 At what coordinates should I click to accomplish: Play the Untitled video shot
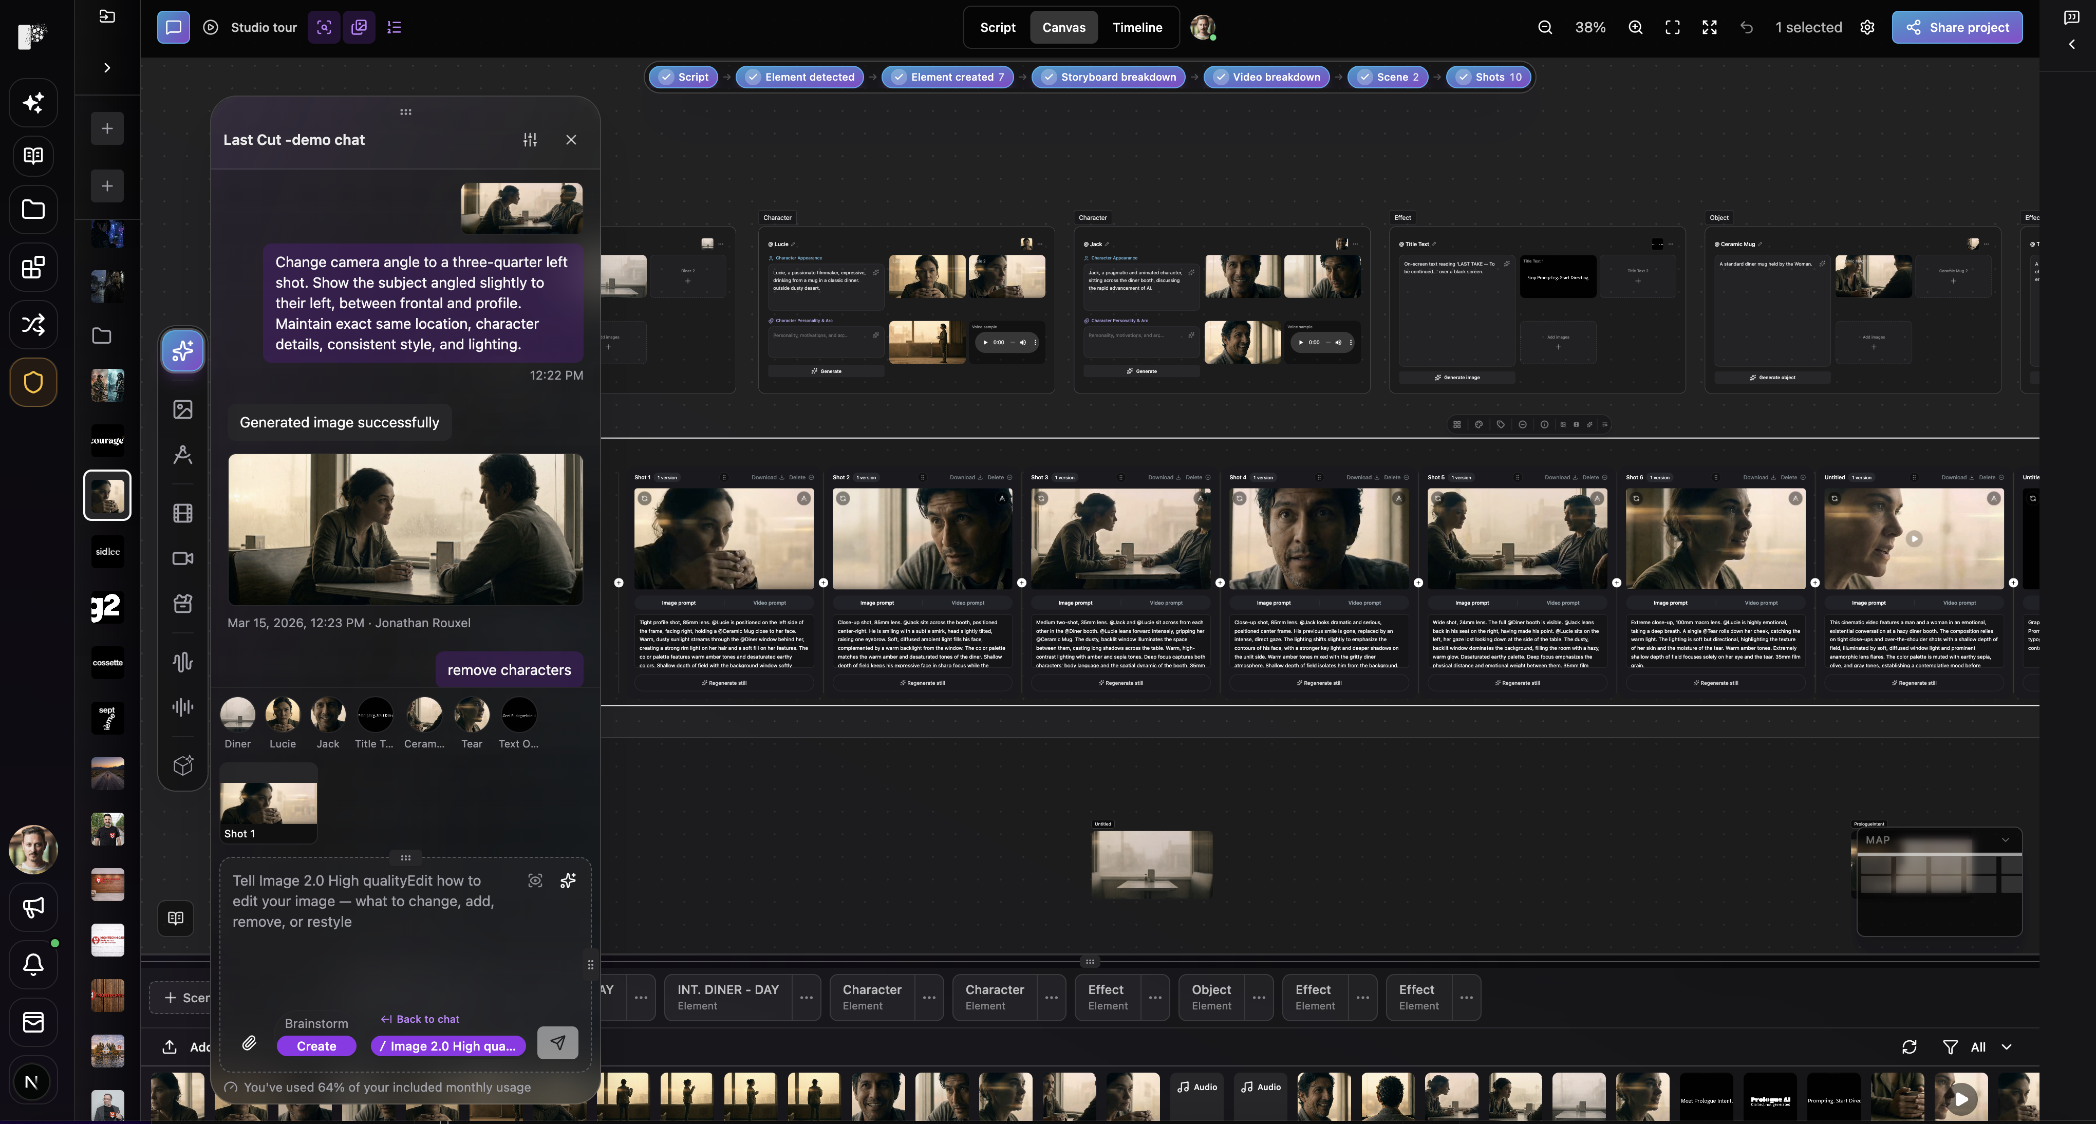(x=1914, y=538)
